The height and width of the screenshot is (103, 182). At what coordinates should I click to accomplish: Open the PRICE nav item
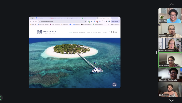pyautogui.click(x=88, y=32)
